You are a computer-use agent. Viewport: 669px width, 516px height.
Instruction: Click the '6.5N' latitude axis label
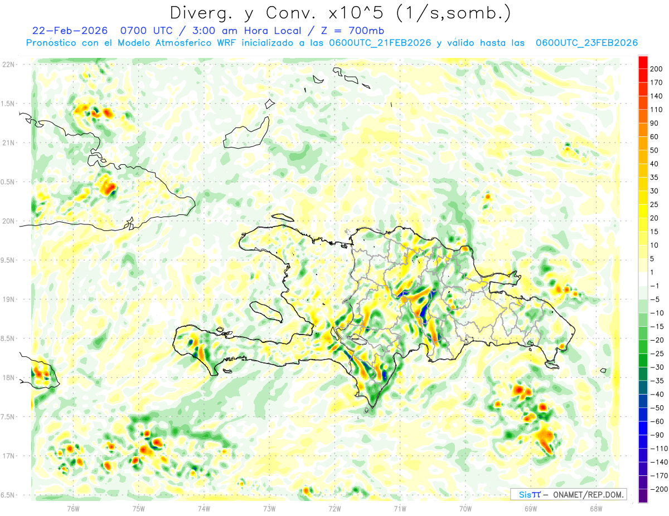pyautogui.click(x=8, y=495)
